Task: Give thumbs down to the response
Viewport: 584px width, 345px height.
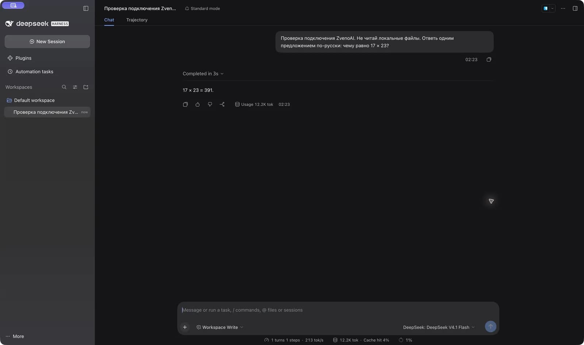Action: [210, 104]
